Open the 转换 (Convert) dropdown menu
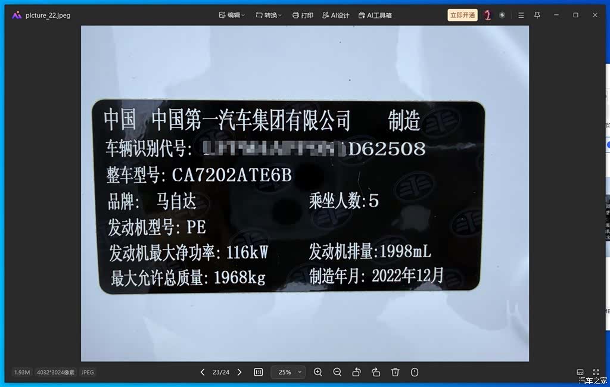This screenshot has height=387, width=610. 269,15
